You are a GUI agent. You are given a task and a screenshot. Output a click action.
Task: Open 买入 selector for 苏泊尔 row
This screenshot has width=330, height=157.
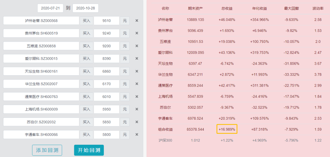tap(86, 122)
